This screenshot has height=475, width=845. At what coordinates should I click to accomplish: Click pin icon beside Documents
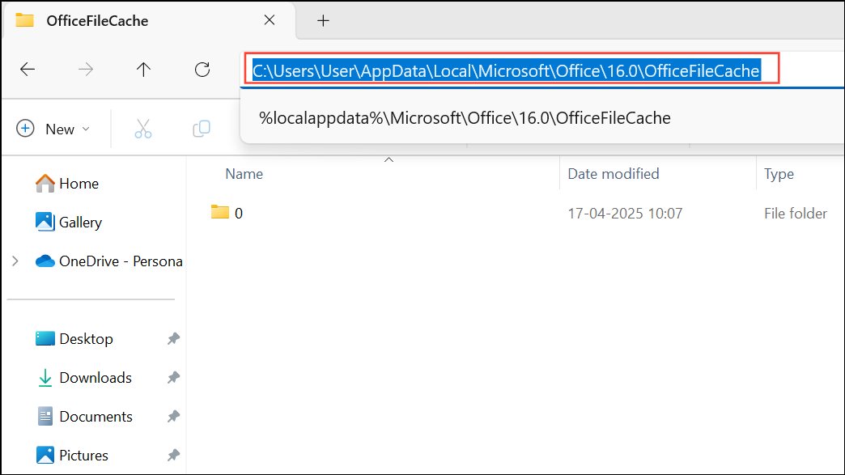point(173,417)
